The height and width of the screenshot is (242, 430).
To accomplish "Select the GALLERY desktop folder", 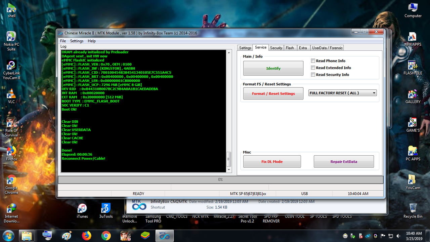I will (413, 96).
